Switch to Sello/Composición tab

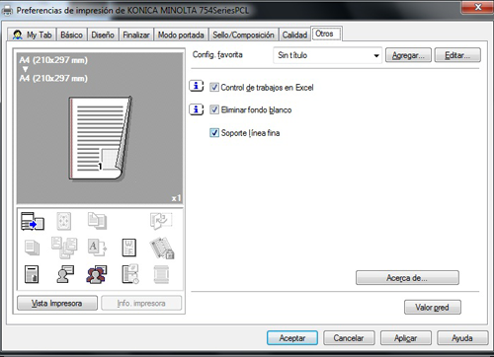pos(243,35)
